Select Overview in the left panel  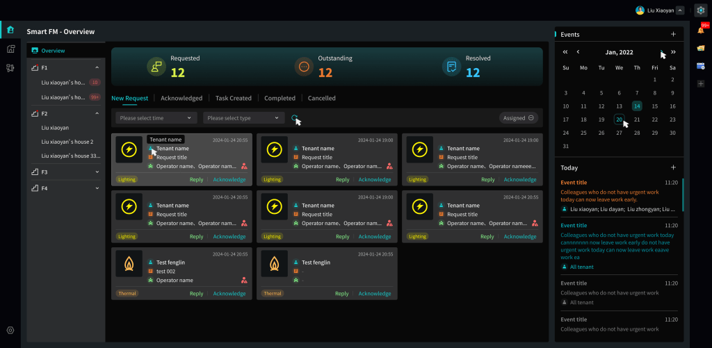(x=66, y=51)
